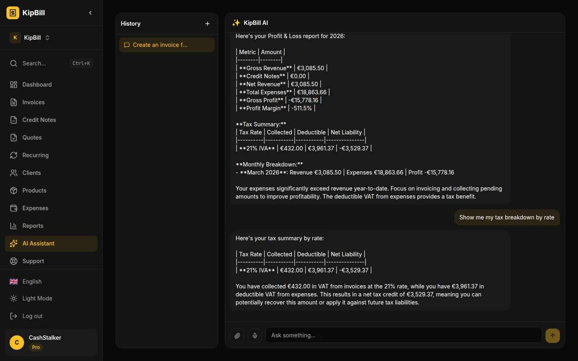The width and height of the screenshot is (578, 361).
Task: Send message with the arrow button
Action: pyautogui.click(x=552, y=336)
